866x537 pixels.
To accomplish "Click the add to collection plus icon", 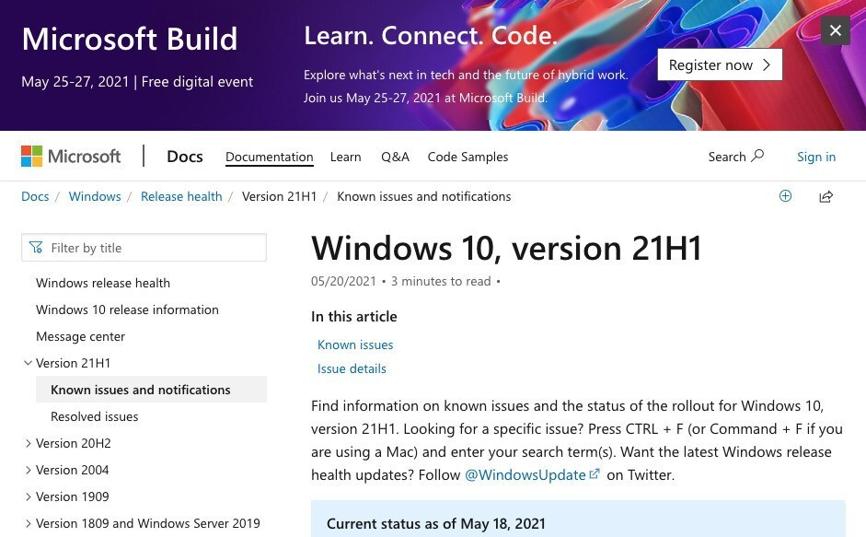I will [x=785, y=196].
